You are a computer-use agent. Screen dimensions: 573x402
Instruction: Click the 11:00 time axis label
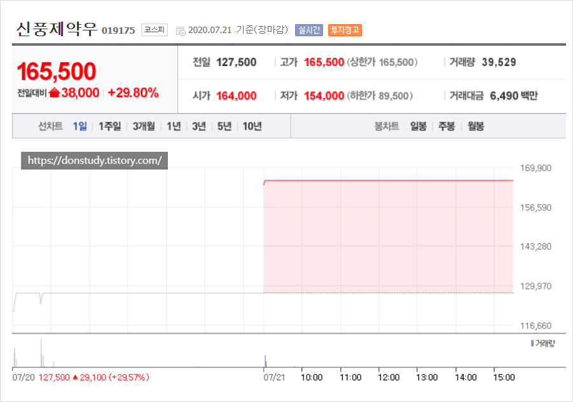pos(350,377)
